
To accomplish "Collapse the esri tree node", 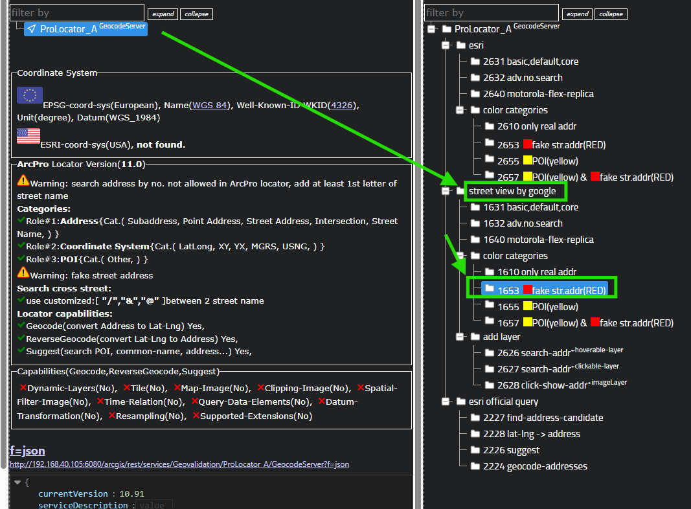I will tap(445, 45).
